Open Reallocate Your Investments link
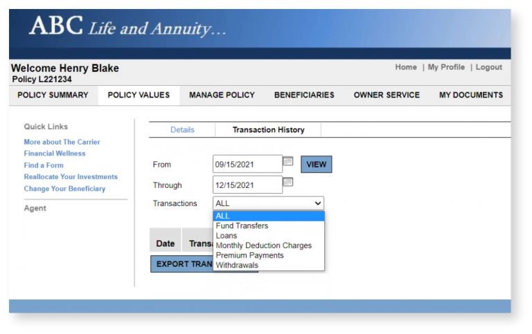 click(71, 177)
